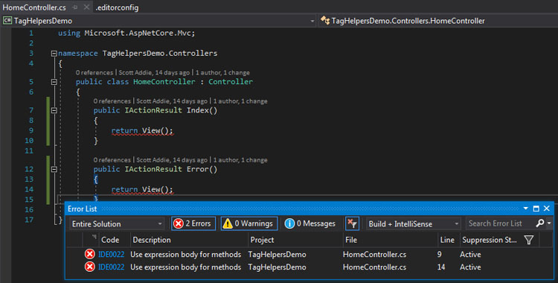Click the clear all filters icon

tap(352, 223)
